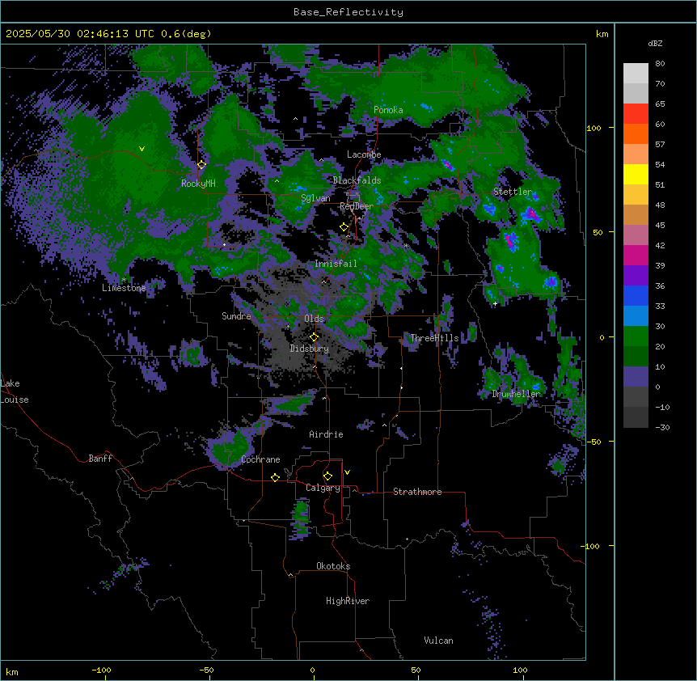
Task: Select the blue 33–36 dBZ legend swatch
Action: click(636, 295)
